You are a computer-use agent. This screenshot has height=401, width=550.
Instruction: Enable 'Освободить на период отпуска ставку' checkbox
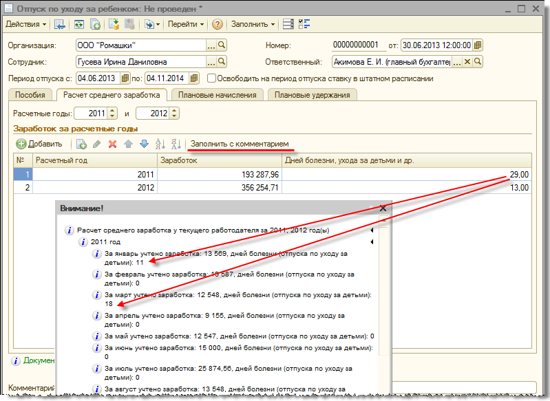coord(212,78)
